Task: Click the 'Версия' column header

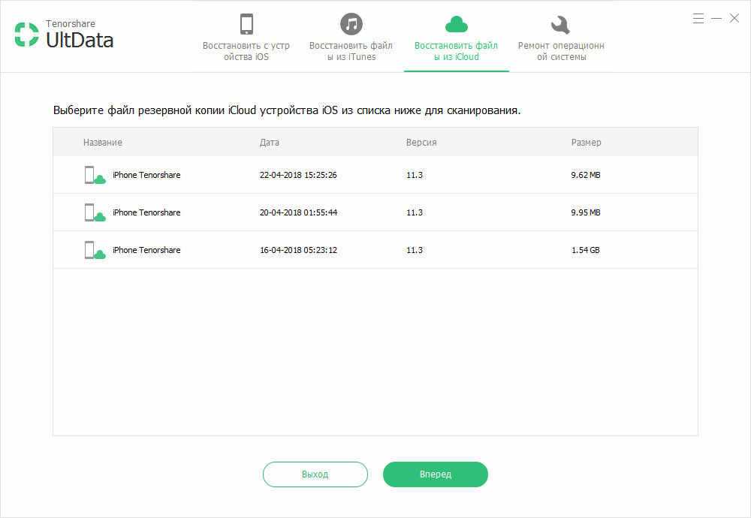Action: [421, 142]
